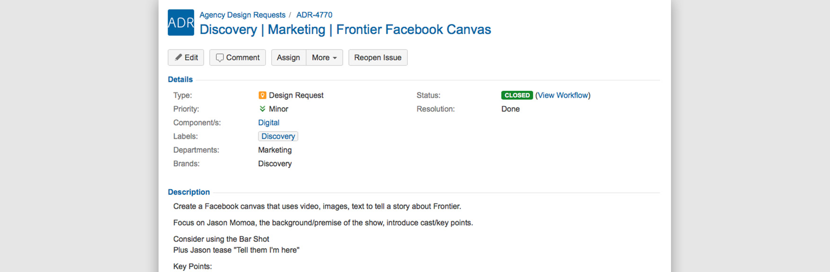Click the Reopen Issue button
Screen dimensions: 830x272
click(x=378, y=58)
